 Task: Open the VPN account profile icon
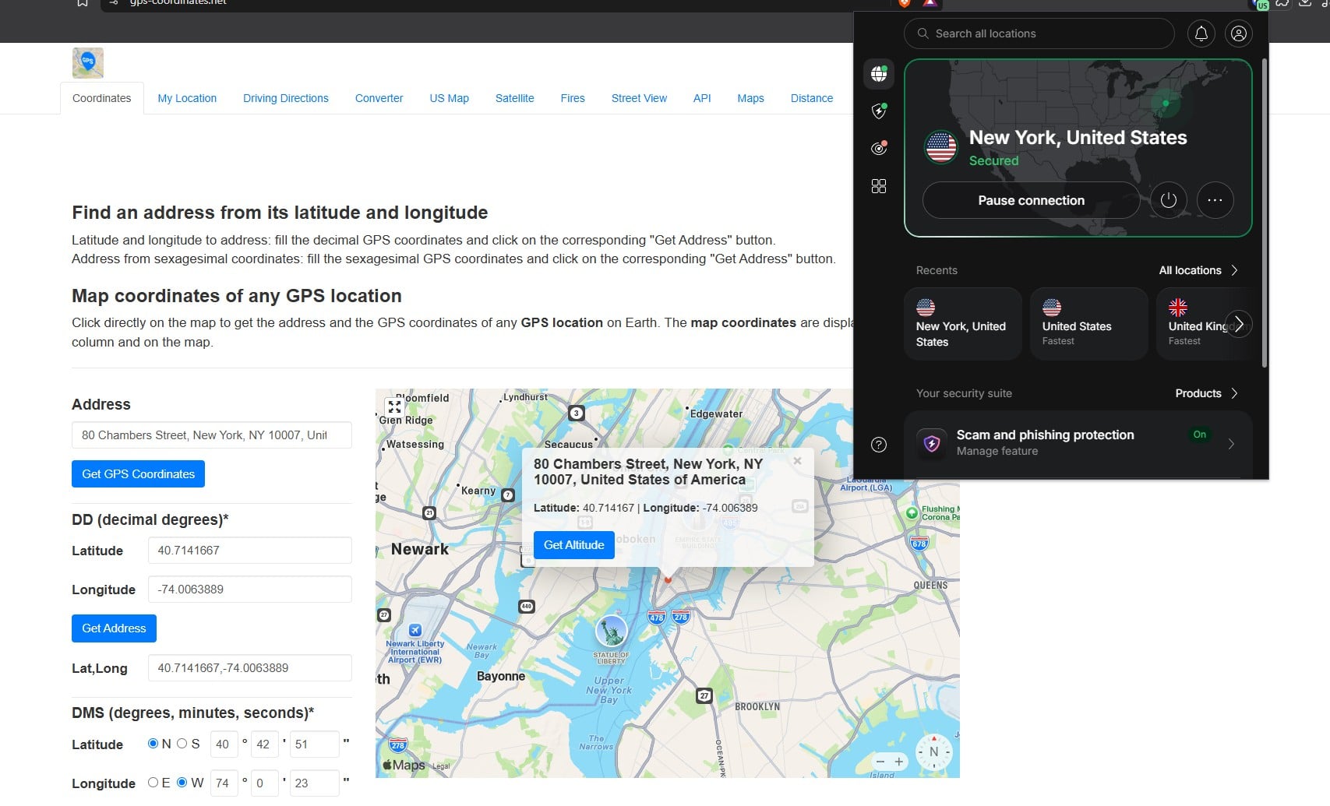point(1239,33)
